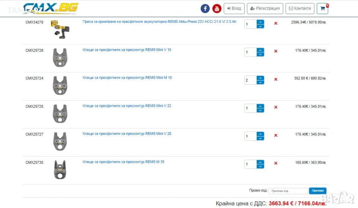358x208 pixels.
Task: Remove REMS Akku-Press 22V from cart
Action: tap(275, 23)
